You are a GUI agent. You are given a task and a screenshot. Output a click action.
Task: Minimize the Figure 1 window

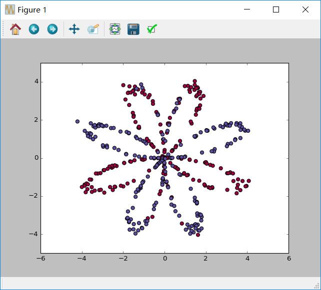pos(246,9)
